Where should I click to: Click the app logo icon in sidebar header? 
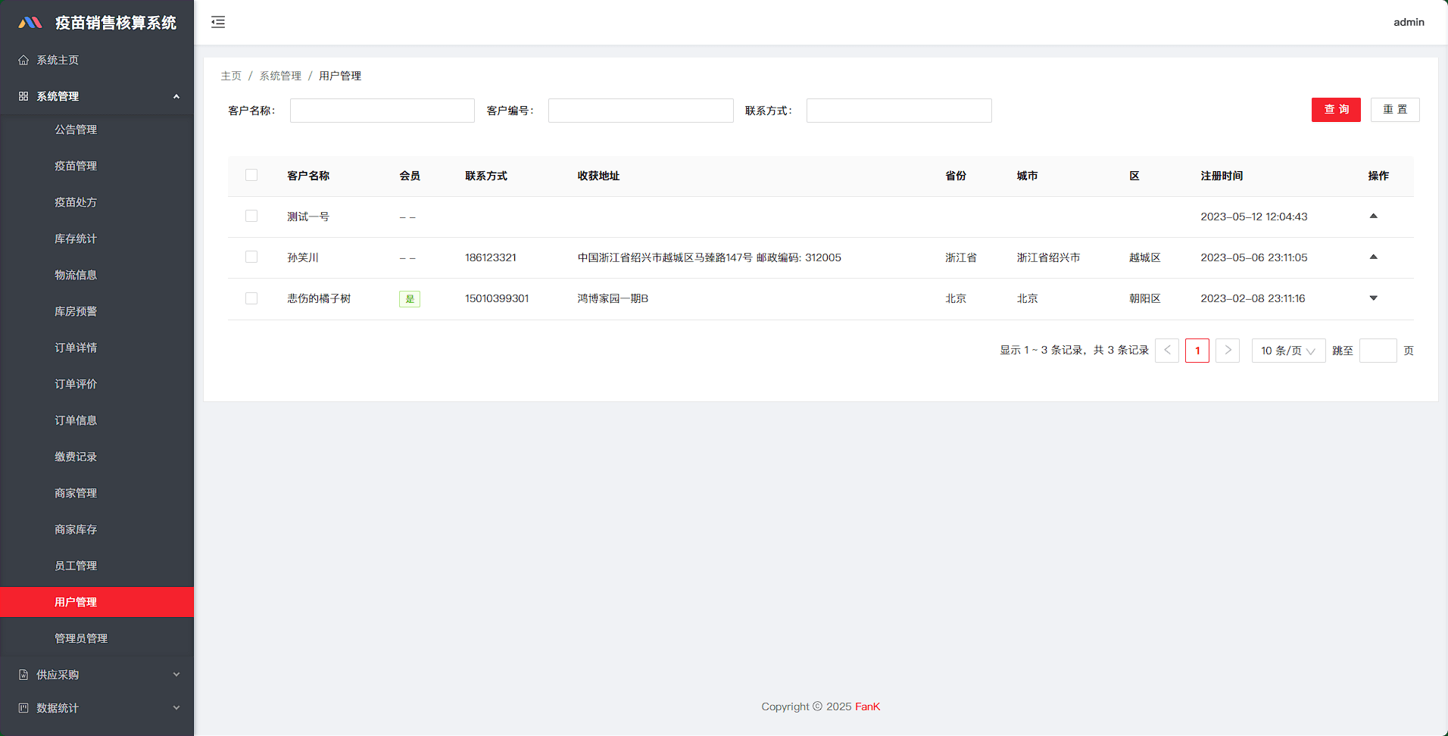point(30,23)
